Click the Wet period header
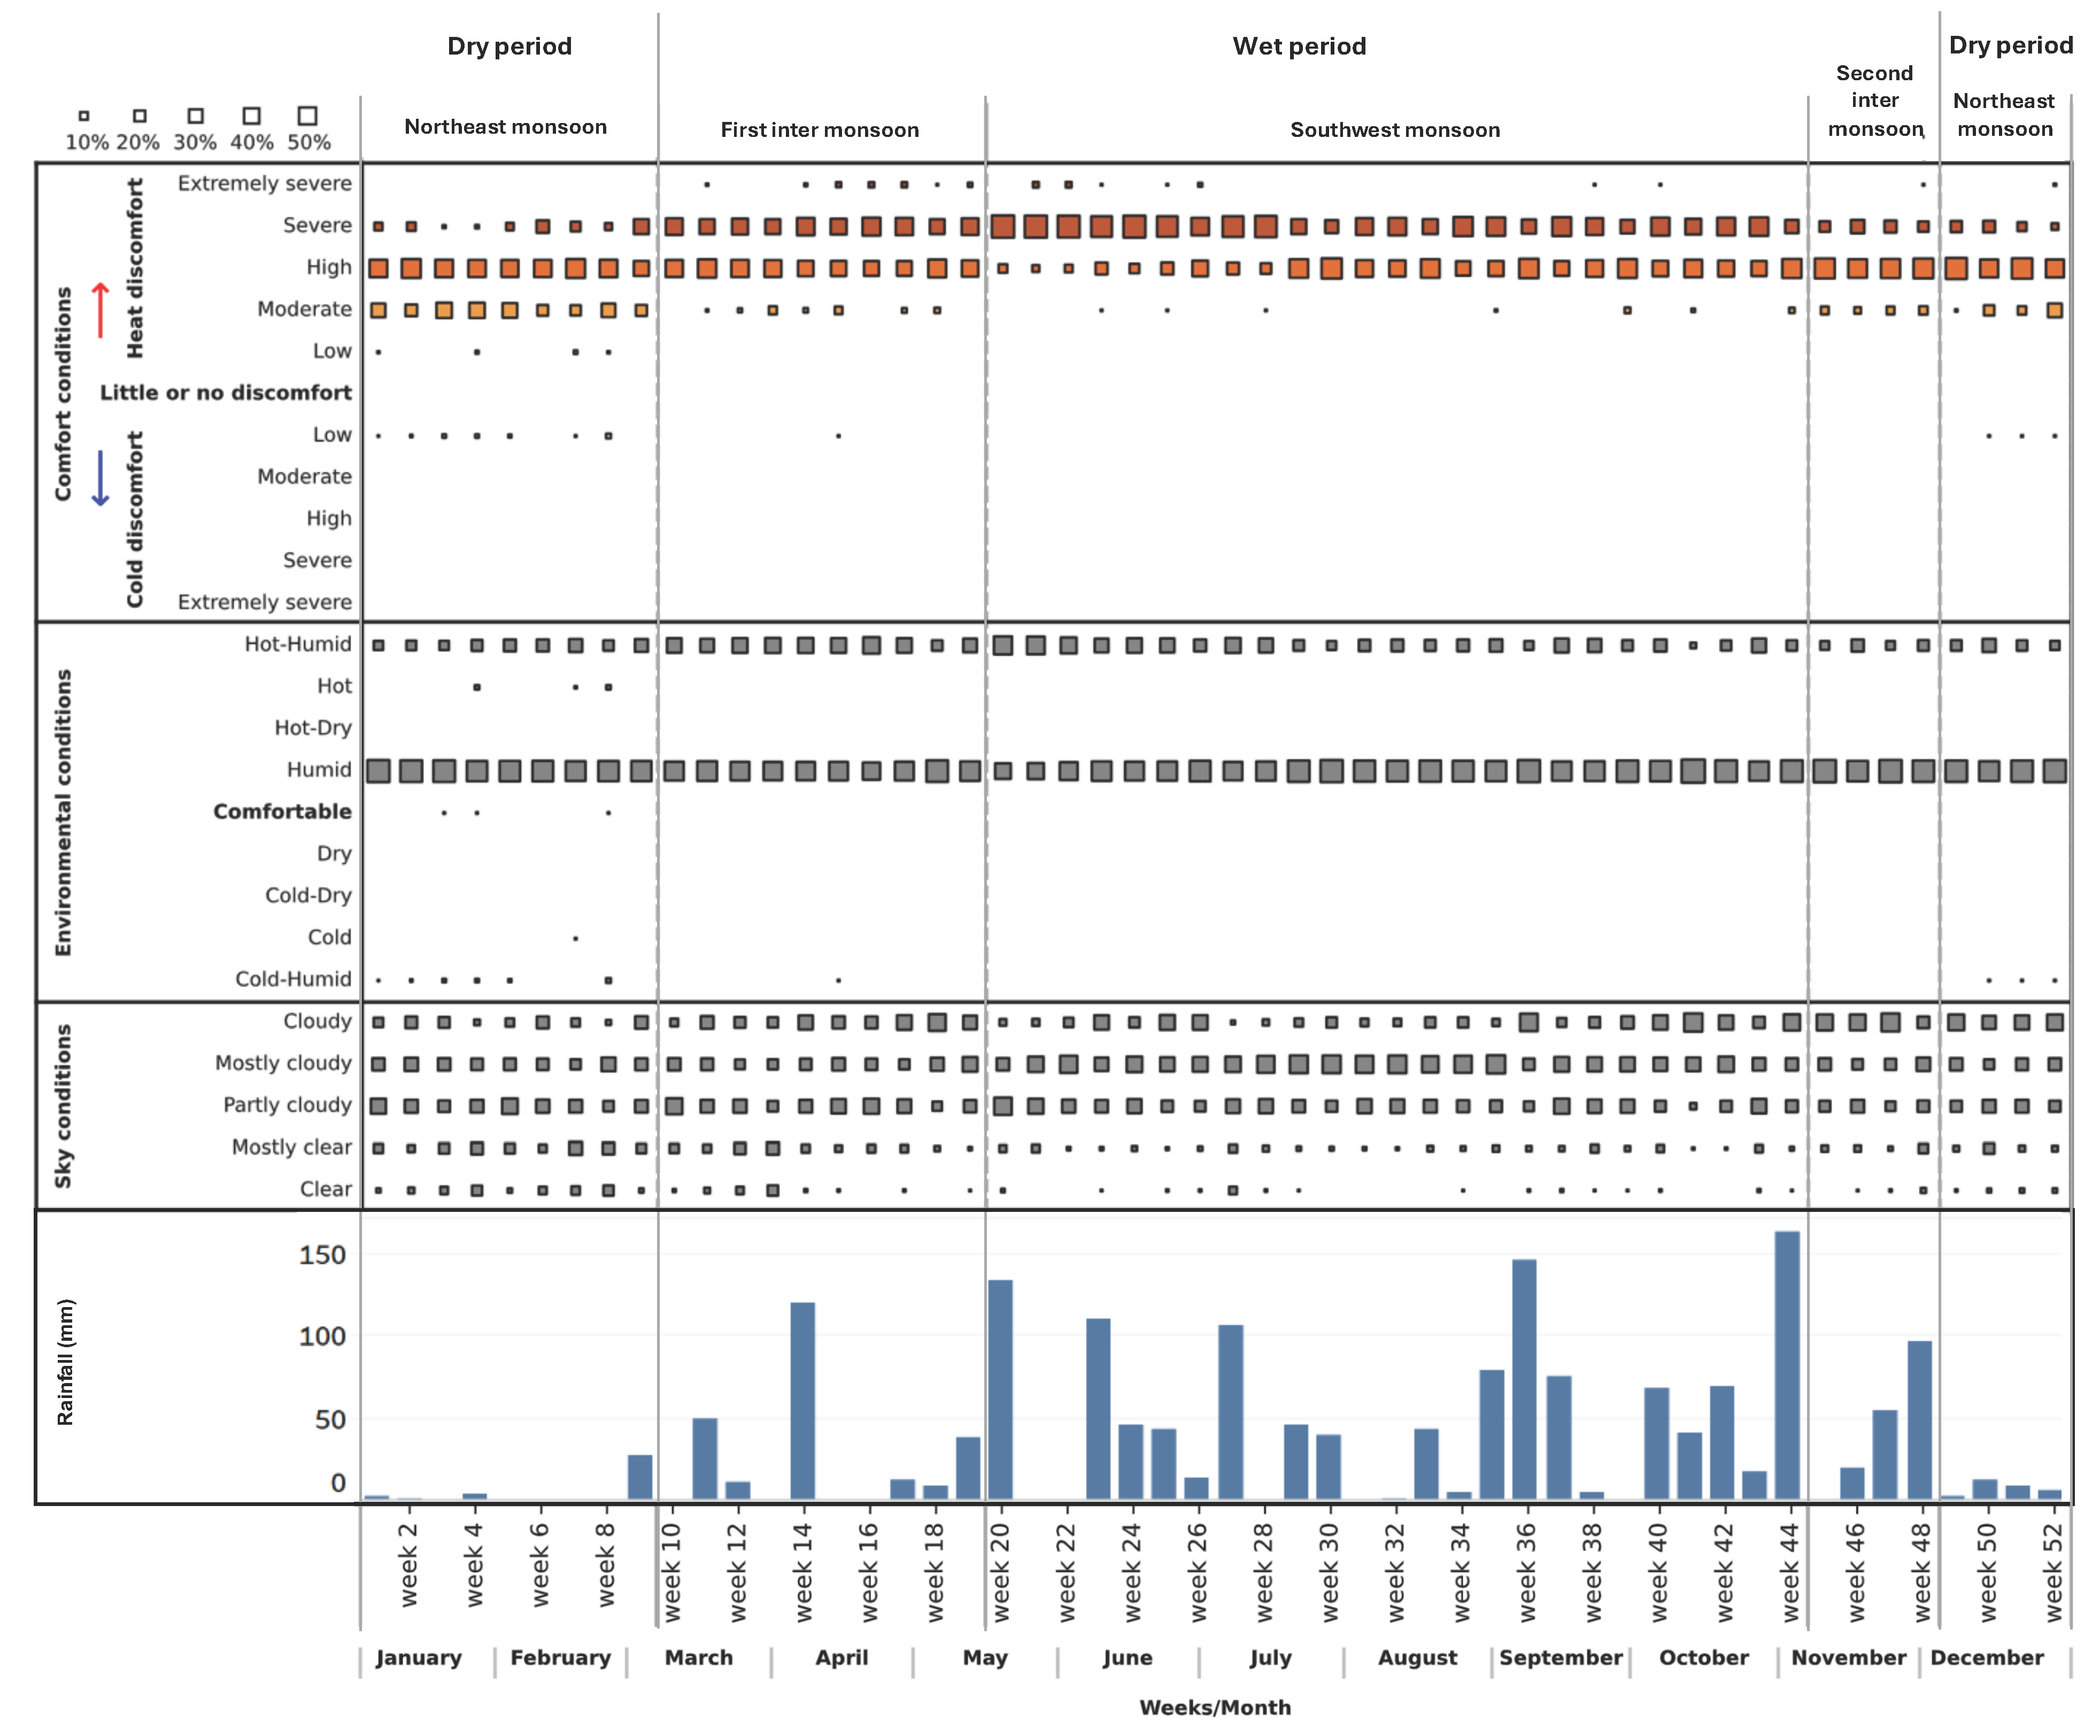The image size is (2100, 1736). 1299,46
